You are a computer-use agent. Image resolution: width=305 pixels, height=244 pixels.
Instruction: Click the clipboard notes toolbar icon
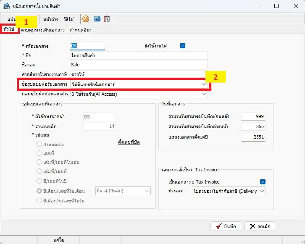click(107, 19)
